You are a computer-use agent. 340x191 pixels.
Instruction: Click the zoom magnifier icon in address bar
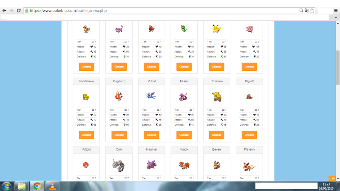click(x=301, y=10)
